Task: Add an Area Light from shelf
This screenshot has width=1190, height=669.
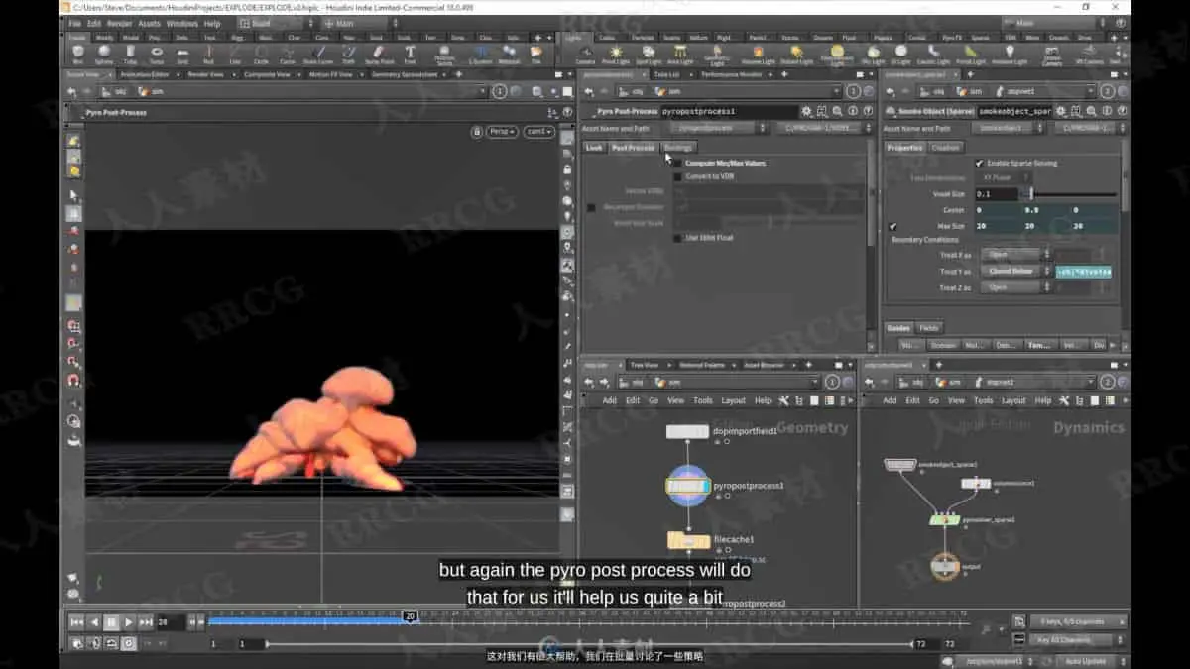Action: [680, 53]
